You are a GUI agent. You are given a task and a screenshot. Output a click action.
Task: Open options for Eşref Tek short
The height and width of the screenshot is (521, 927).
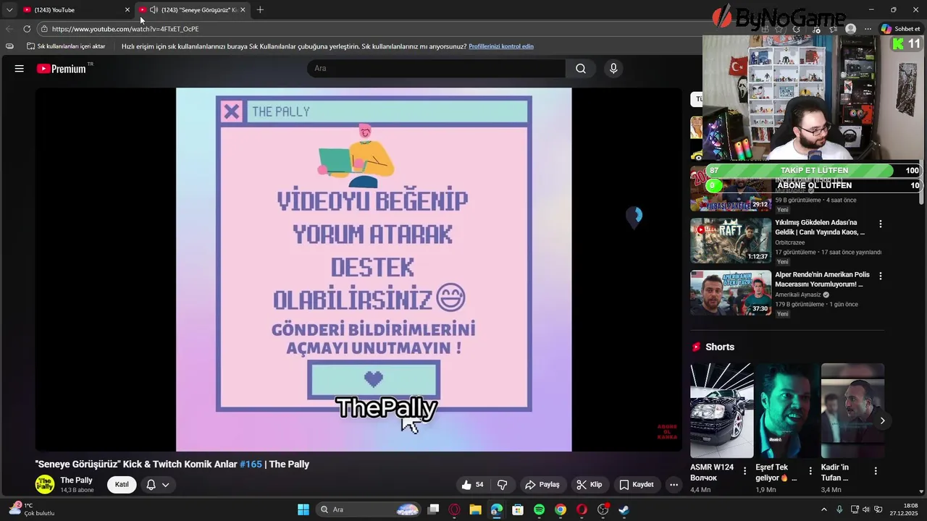[810, 471]
